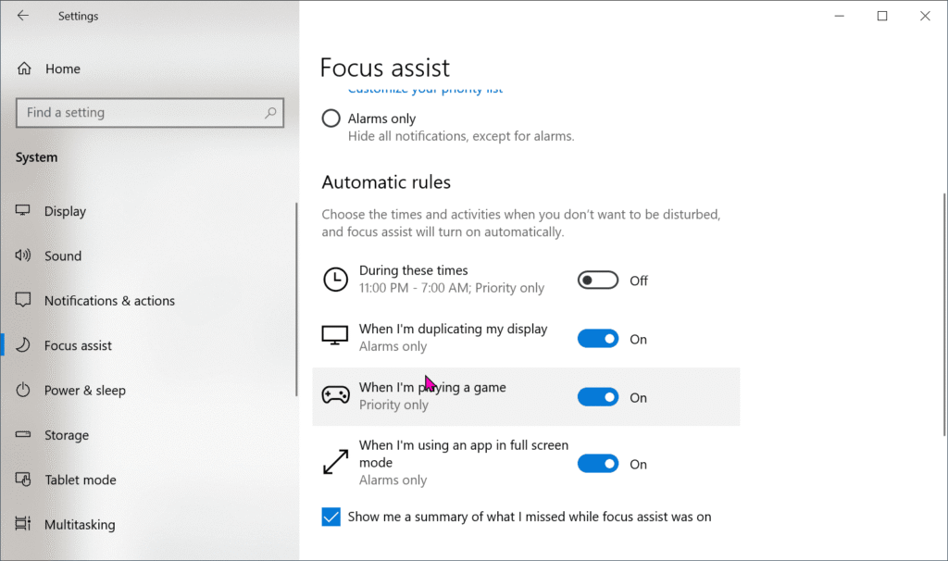Open the Customize your priority list link
The width and height of the screenshot is (948, 561).
[x=425, y=88]
